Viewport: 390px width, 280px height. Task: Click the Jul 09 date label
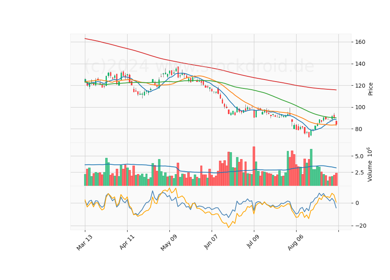[x=253, y=241]
